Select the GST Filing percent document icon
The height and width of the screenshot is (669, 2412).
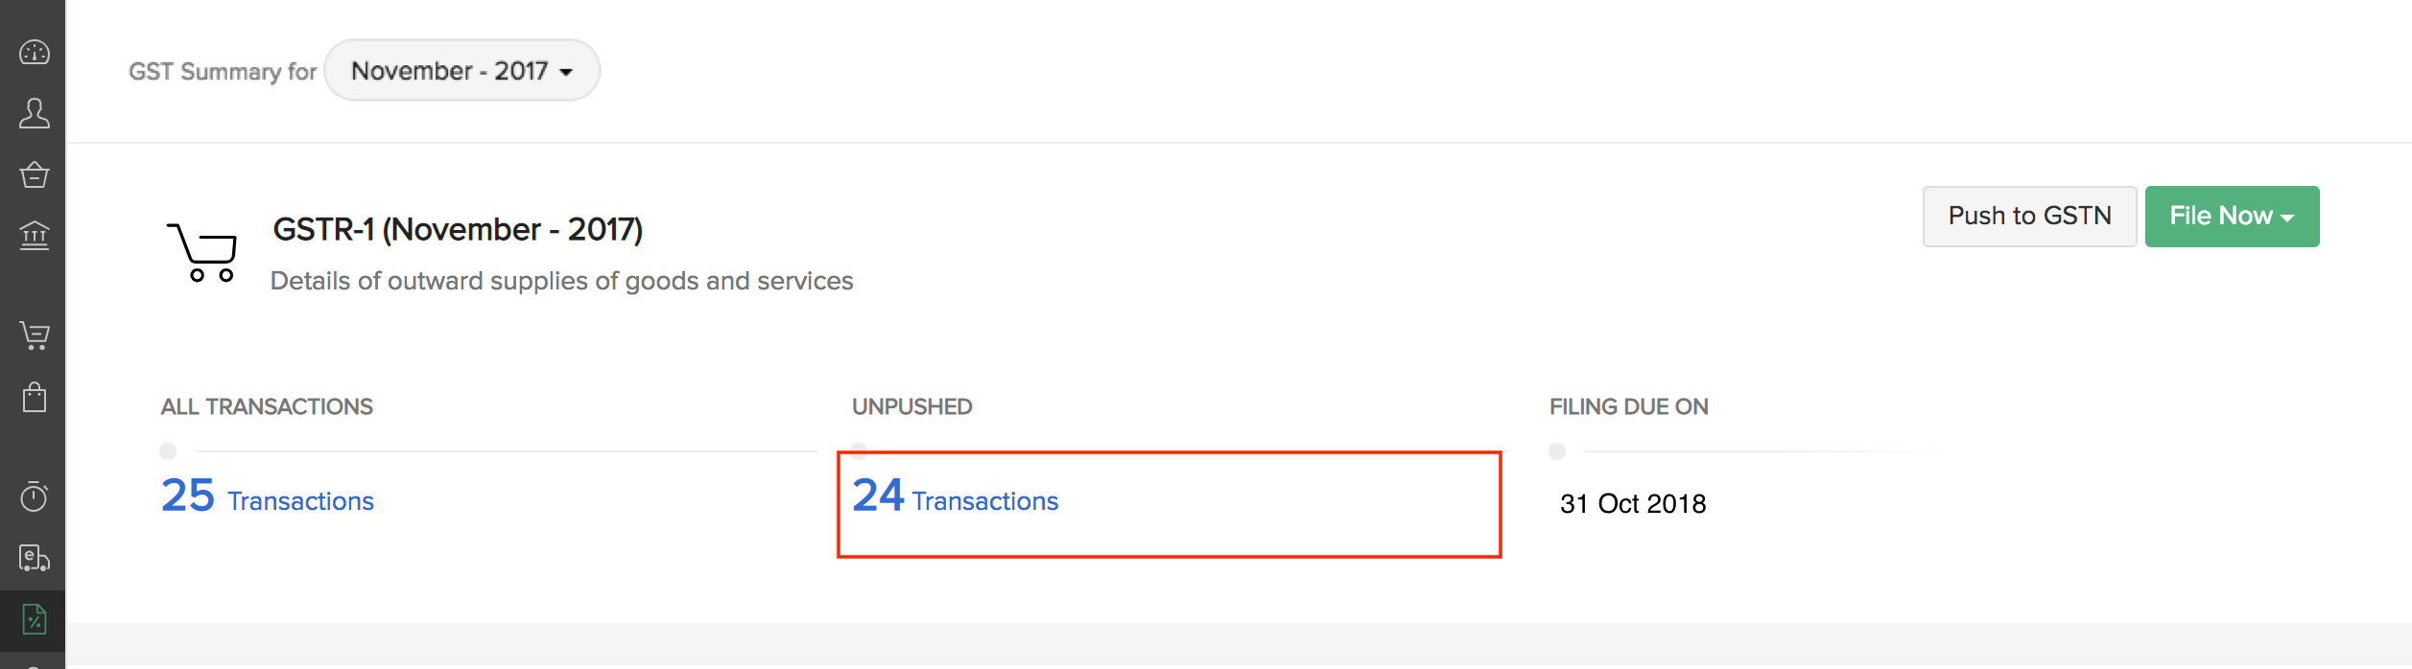(x=35, y=619)
